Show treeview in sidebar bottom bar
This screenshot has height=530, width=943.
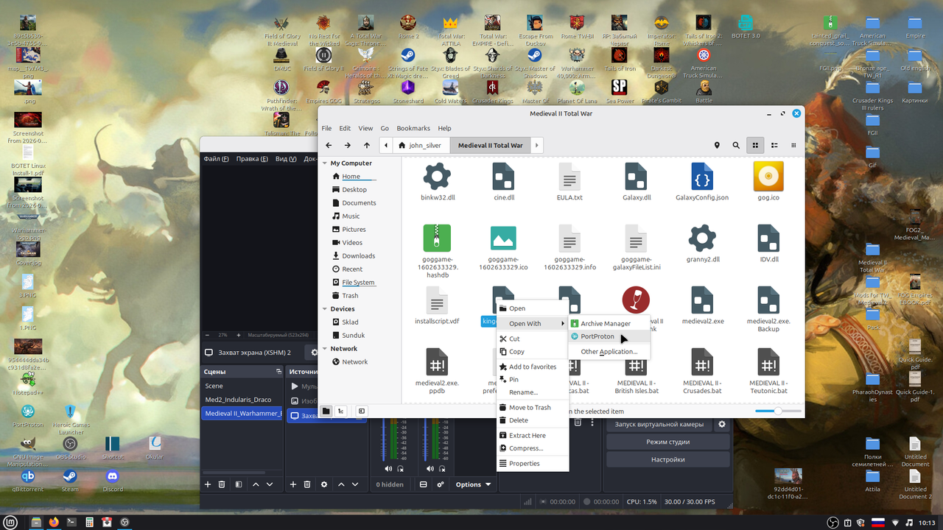point(341,411)
